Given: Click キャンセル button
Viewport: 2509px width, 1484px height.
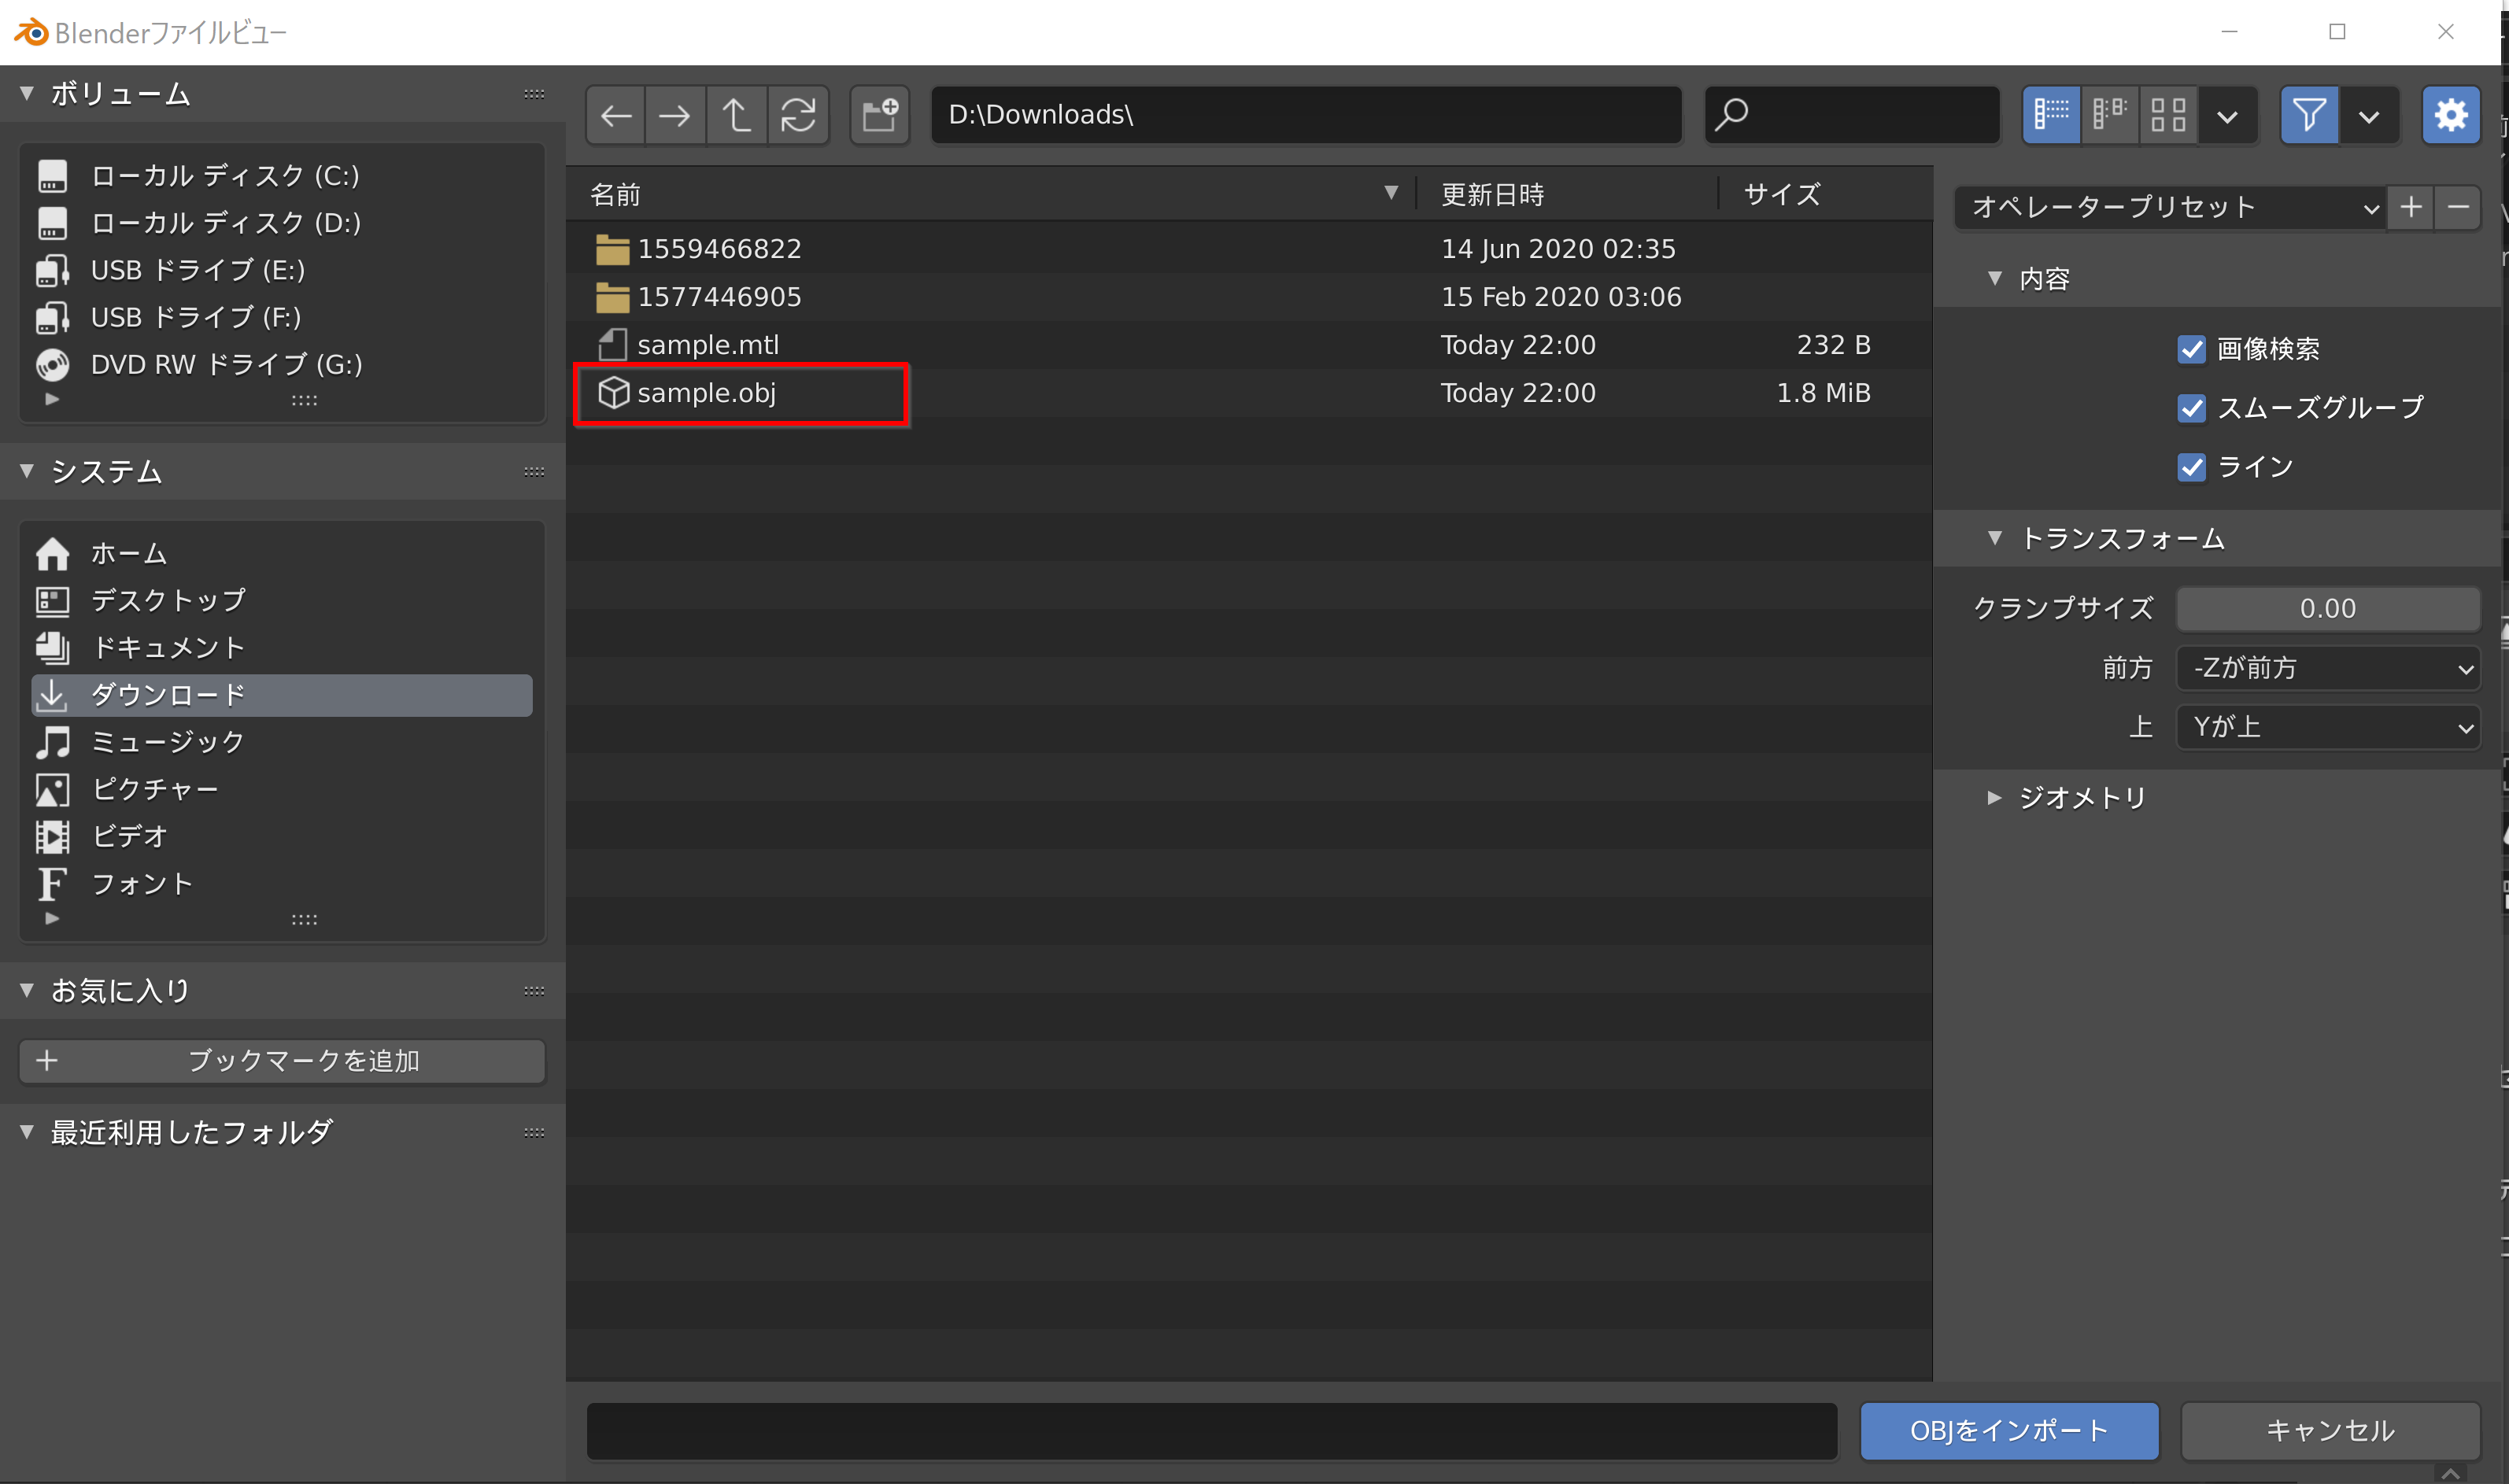Looking at the screenshot, I should coord(2330,1431).
